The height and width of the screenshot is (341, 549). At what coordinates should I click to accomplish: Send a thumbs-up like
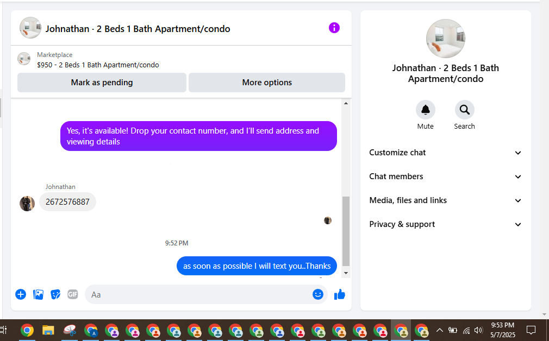point(340,294)
